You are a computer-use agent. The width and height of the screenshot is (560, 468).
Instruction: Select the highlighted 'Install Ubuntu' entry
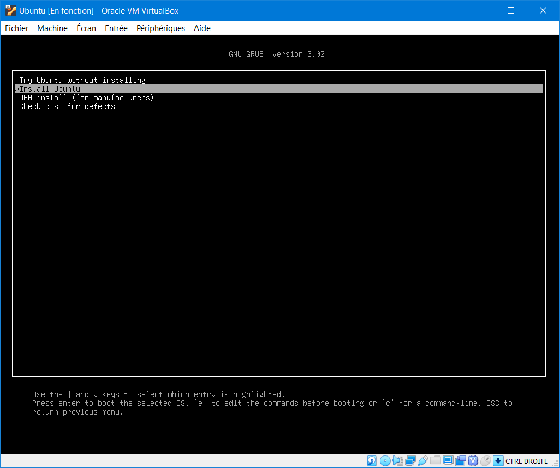[278, 88]
